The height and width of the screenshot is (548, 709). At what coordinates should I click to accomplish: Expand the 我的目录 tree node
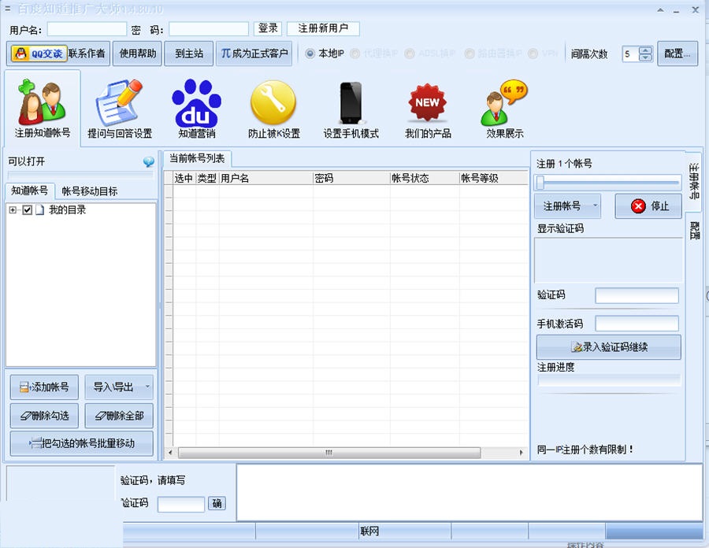[13, 210]
